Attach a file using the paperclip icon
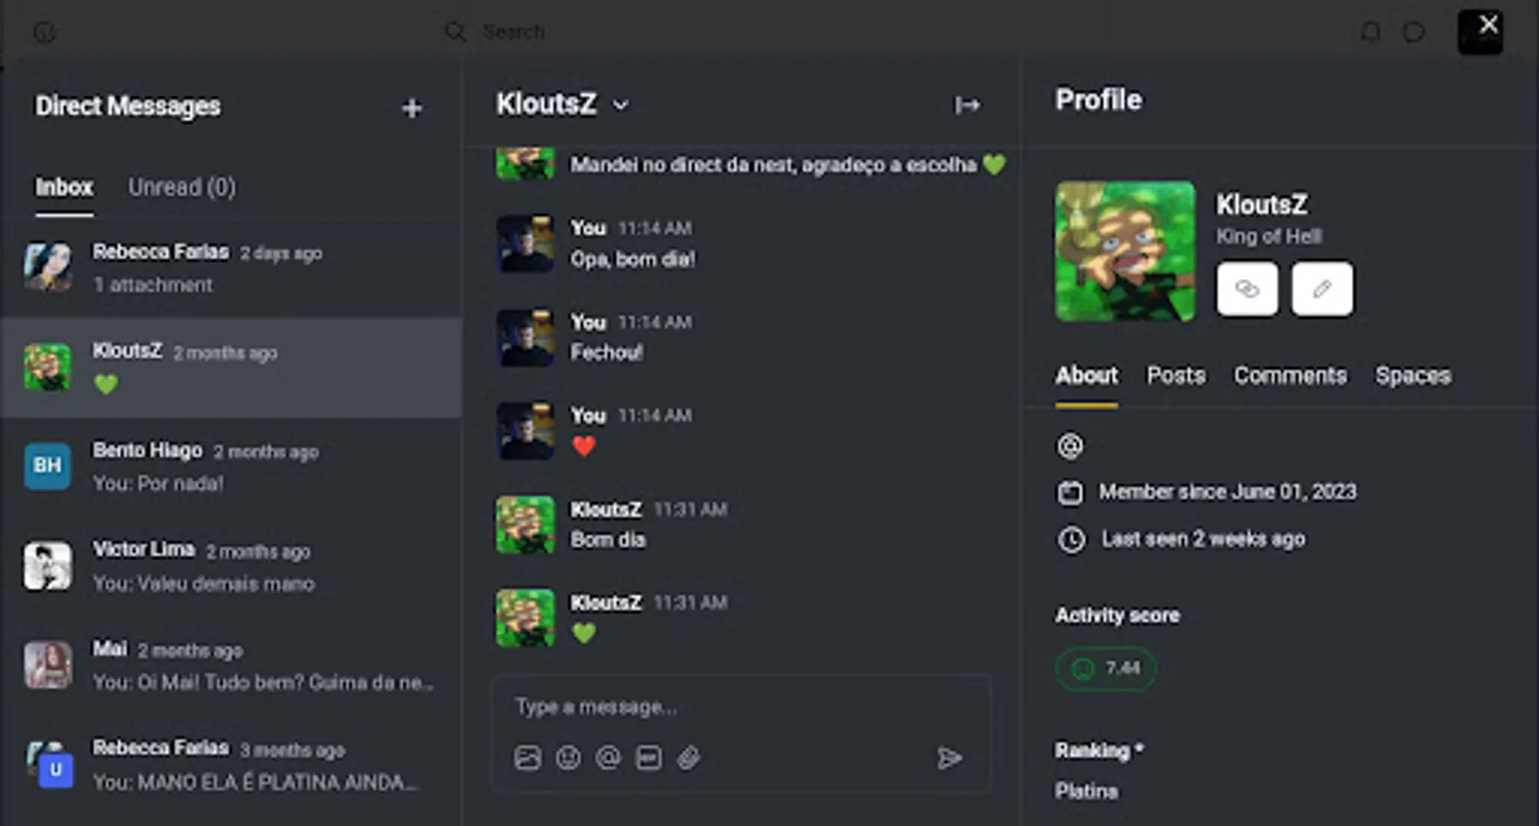The width and height of the screenshot is (1539, 826). point(689,758)
